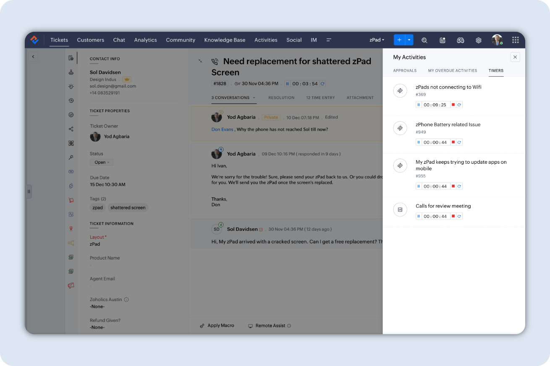Image resolution: width=550 pixels, height=366 pixels.
Task: Click the Don Evans mention link
Action: click(x=222, y=129)
